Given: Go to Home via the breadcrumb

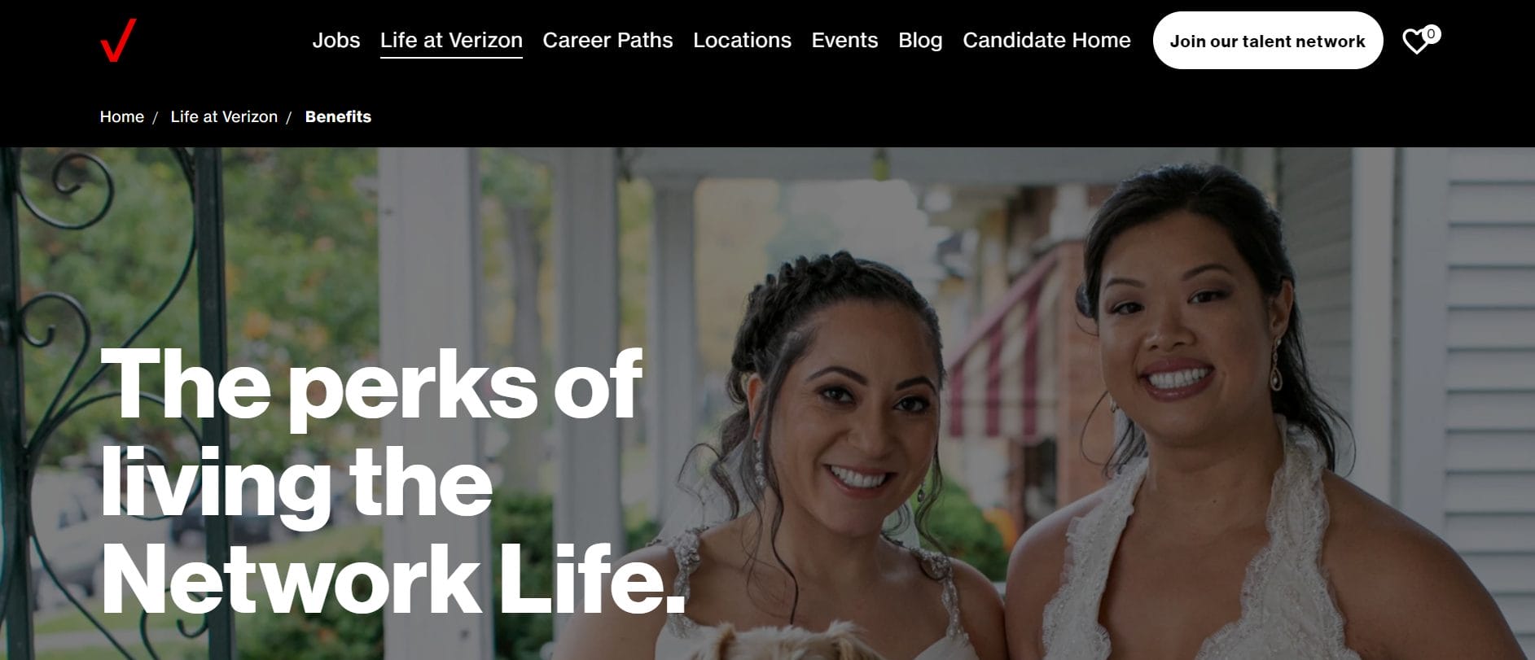Looking at the screenshot, I should [x=122, y=116].
